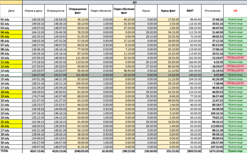The image size is (247, 153).
Task: Click the 19 July Курсы value 30:30:00
Action: coord(146,96)
